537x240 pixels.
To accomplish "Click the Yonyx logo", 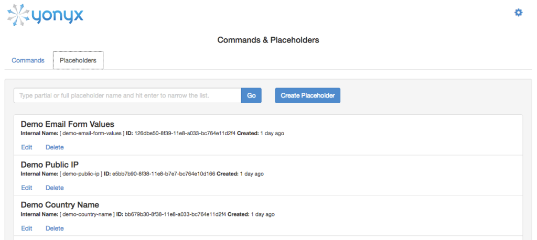I will pos(45,15).
